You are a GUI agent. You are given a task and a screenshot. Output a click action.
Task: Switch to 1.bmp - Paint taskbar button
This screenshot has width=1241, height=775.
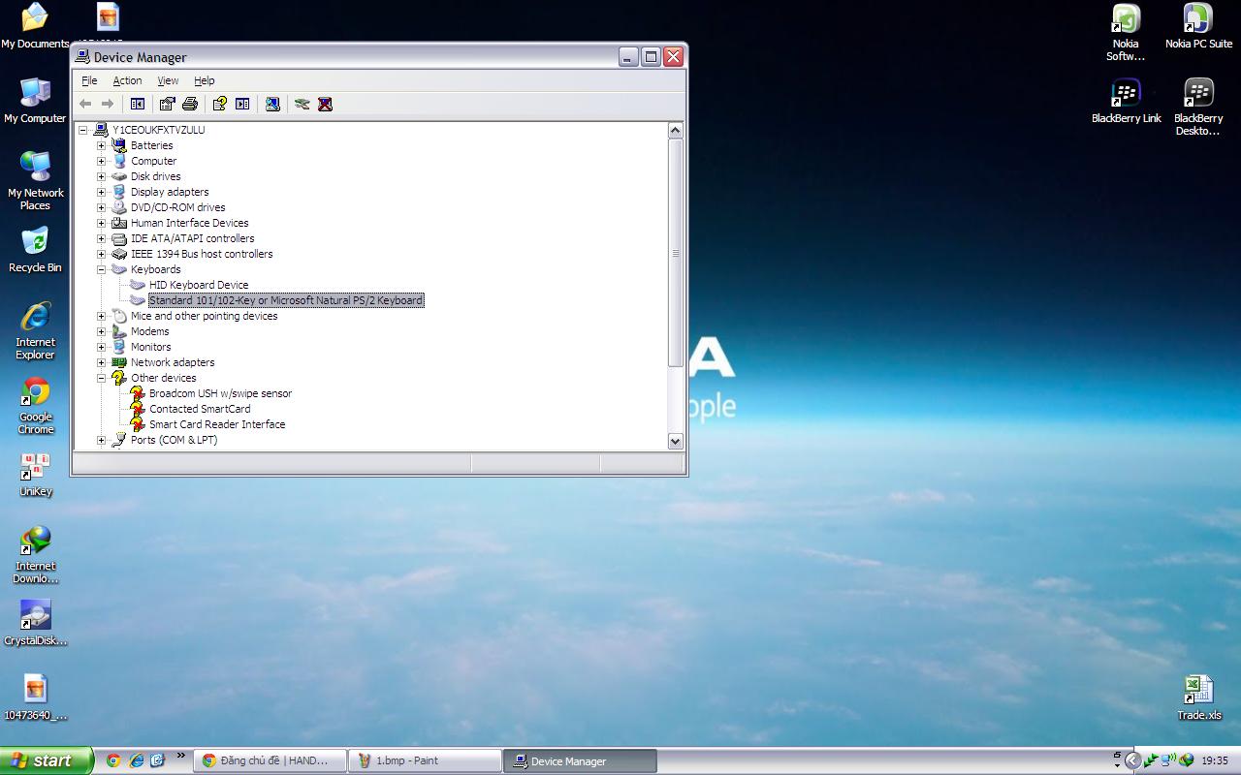tap(425, 760)
